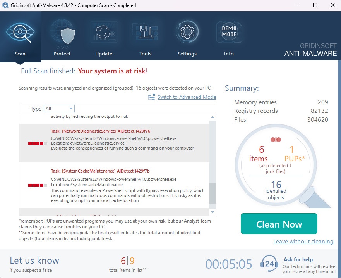341x278 pixels.
Task: Click the Advanced Mode icon beside link
Action: click(x=152, y=97)
